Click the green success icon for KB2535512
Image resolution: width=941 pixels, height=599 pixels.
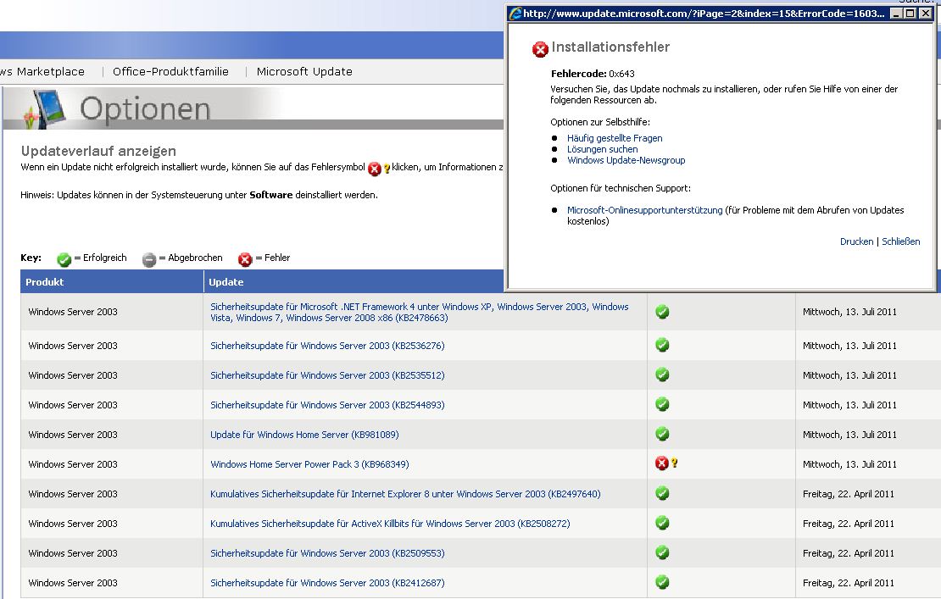(x=663, y=374)
